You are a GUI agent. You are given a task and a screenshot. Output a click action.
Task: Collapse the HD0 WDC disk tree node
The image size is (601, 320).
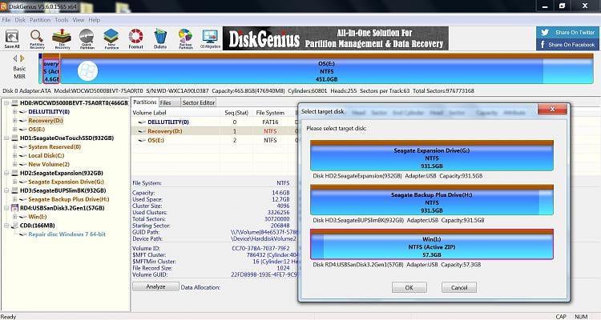point(6,103)
